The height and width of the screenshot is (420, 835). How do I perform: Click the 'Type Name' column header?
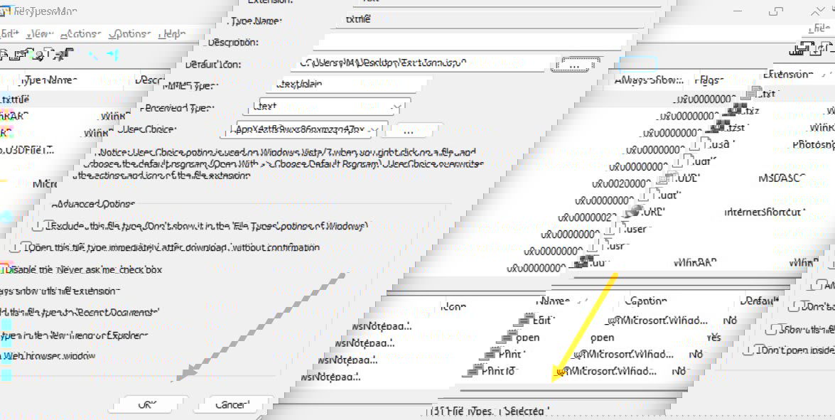(49, 80)
